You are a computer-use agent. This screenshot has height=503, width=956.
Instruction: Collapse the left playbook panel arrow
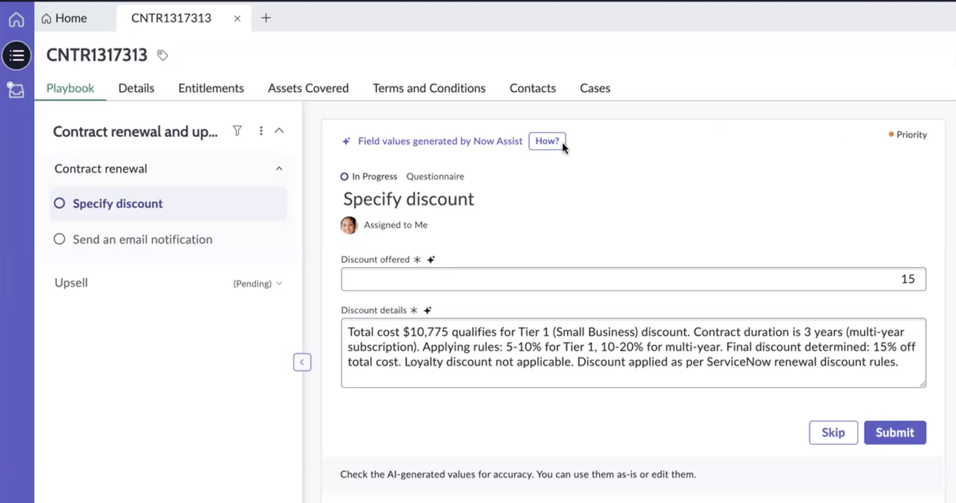302,362
